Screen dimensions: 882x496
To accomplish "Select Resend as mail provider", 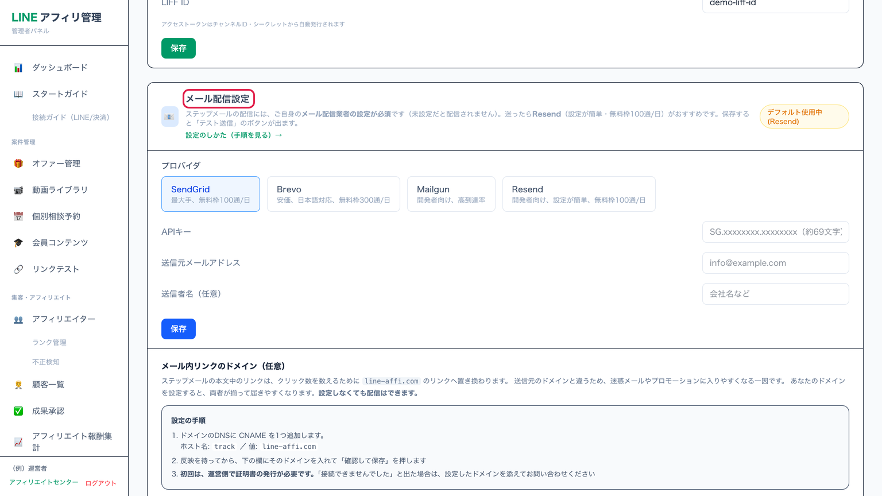I will click(x=579, y=194).
